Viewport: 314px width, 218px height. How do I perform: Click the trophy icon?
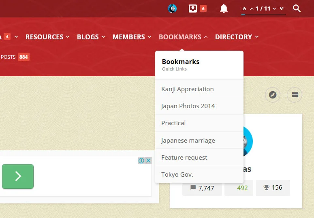[x=266, y=188]
